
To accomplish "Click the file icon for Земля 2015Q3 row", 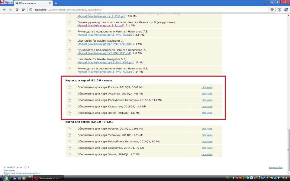I will click(70, 113).
